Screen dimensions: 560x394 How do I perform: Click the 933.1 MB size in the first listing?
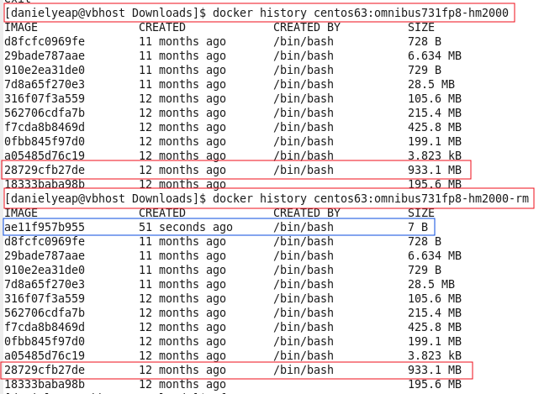click(x=435, y=170)
